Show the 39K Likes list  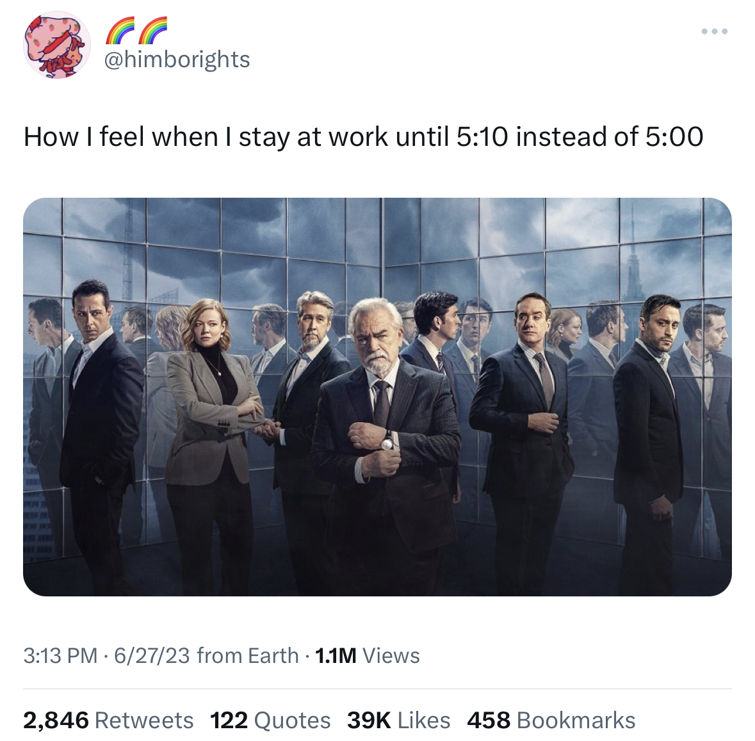[399, 721]
